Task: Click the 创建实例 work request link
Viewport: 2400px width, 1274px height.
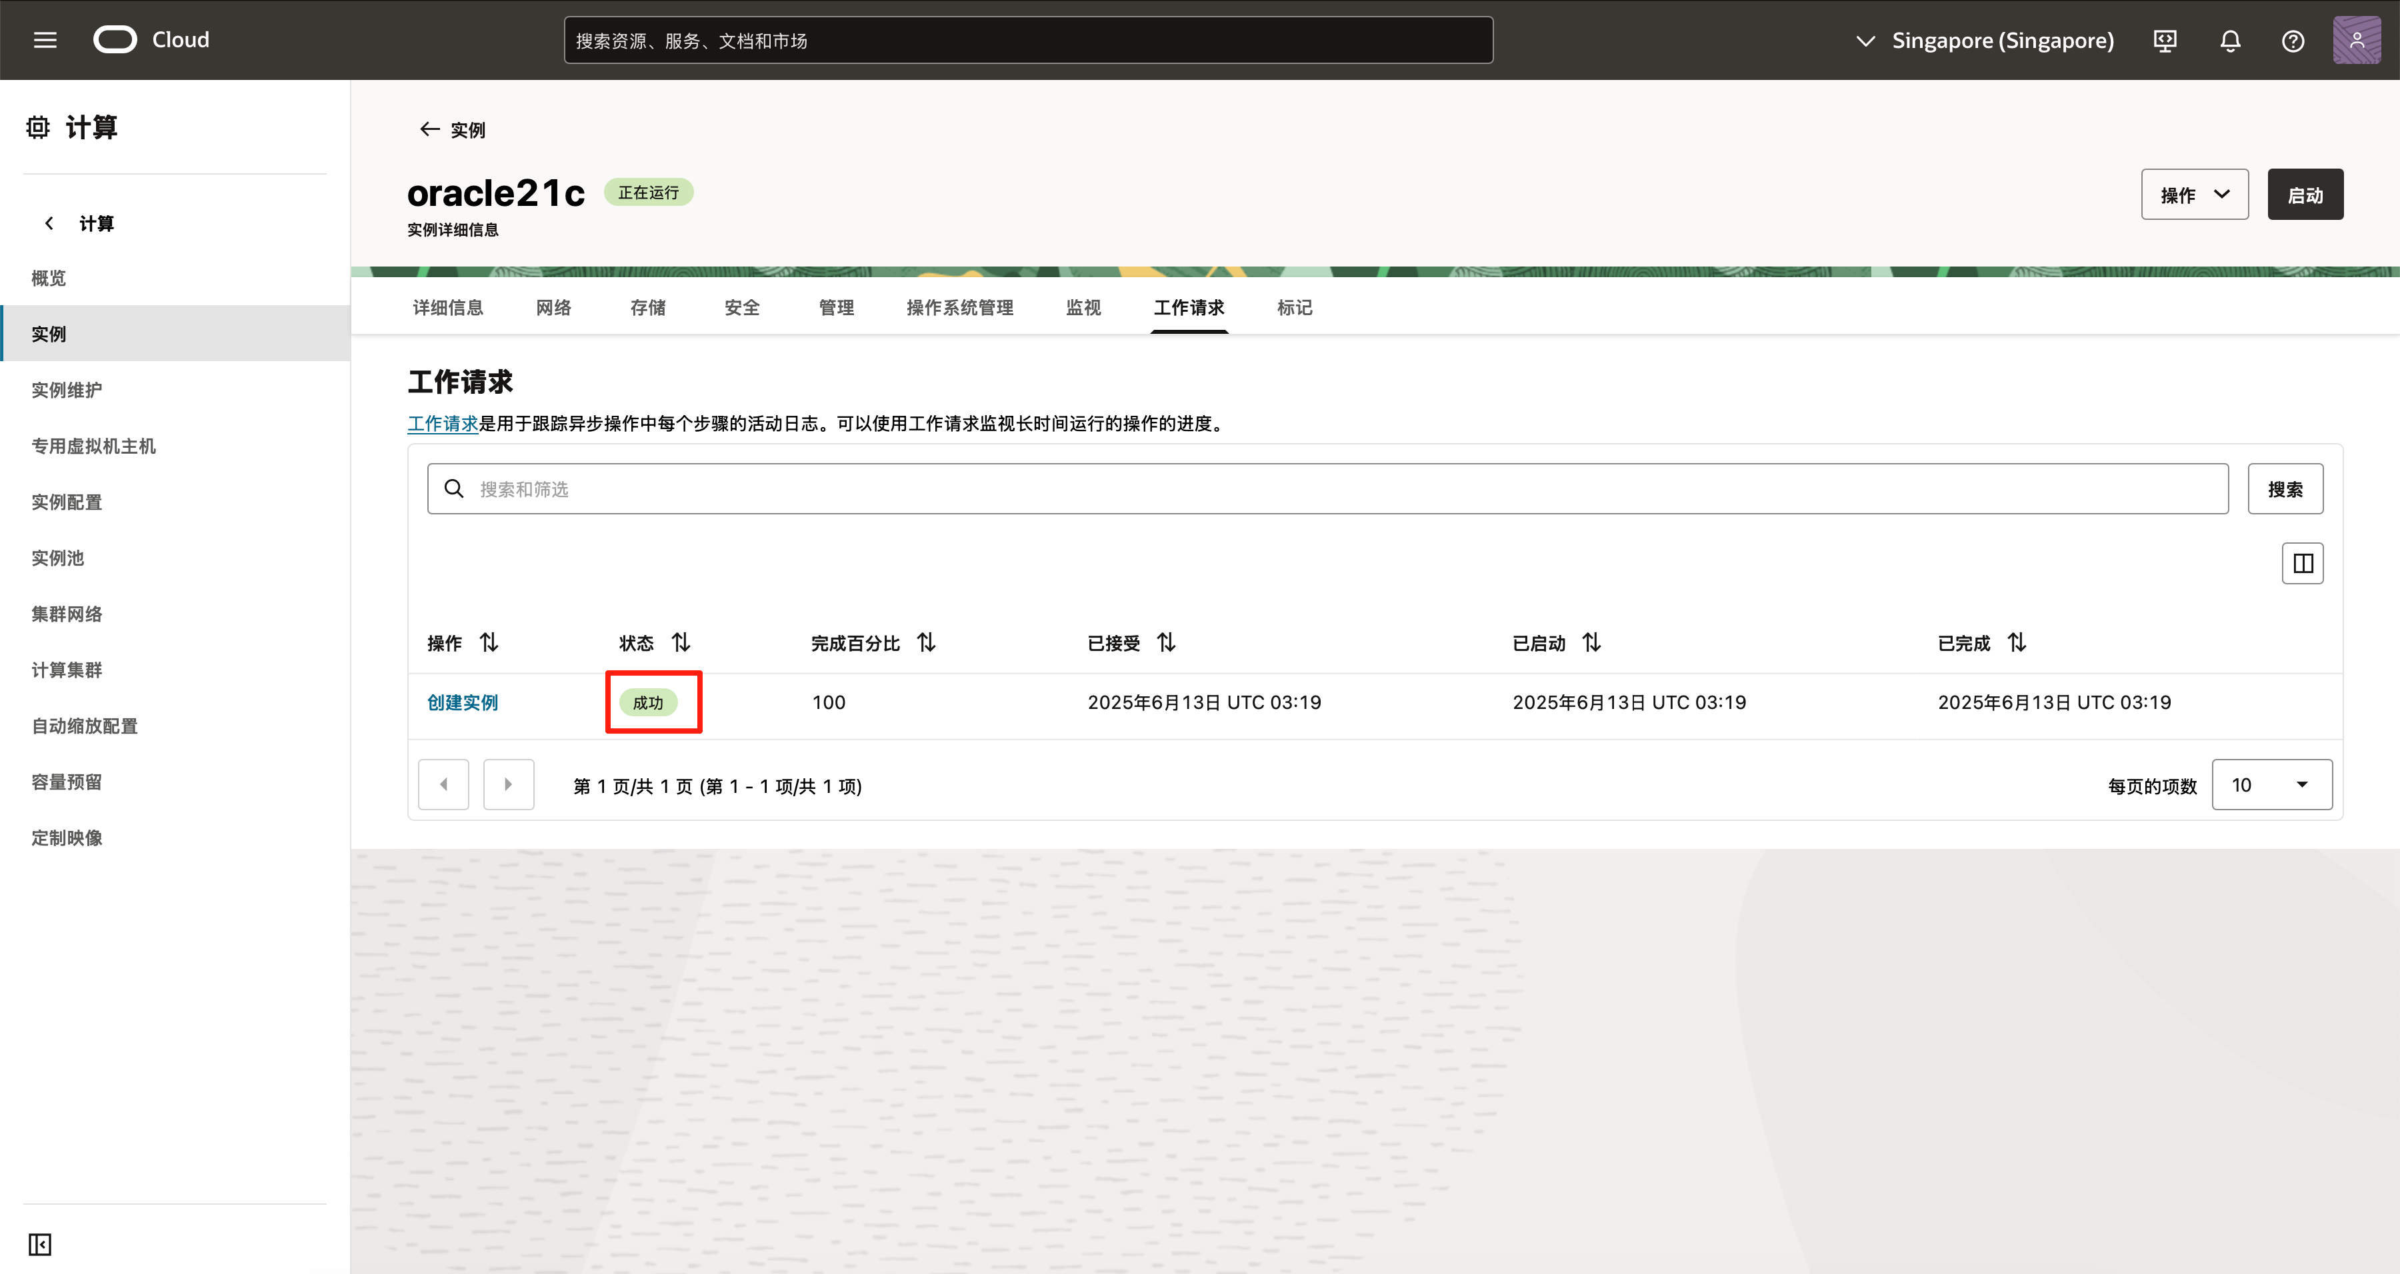Action: pos(462,702)
